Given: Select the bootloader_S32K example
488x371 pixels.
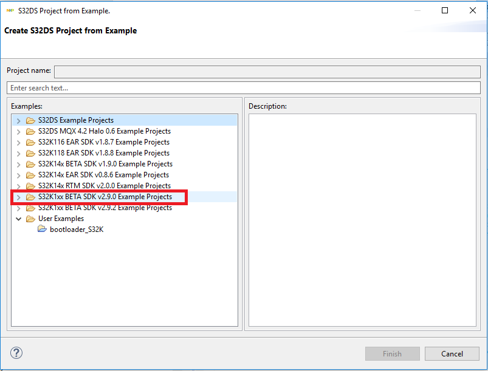Looking at the screenshot, I should [77, 229].
